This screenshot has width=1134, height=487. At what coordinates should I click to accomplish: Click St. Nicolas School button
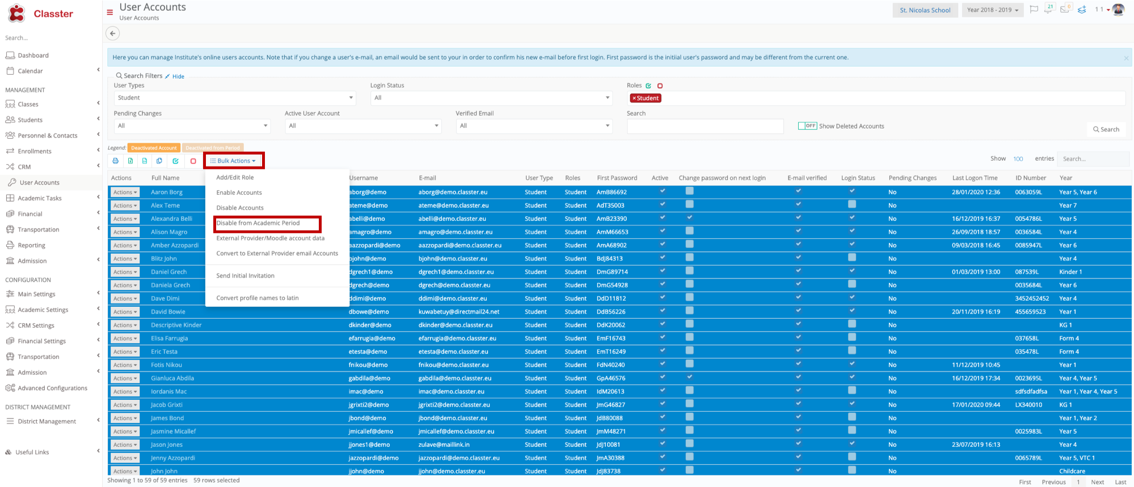pos(925,10)
